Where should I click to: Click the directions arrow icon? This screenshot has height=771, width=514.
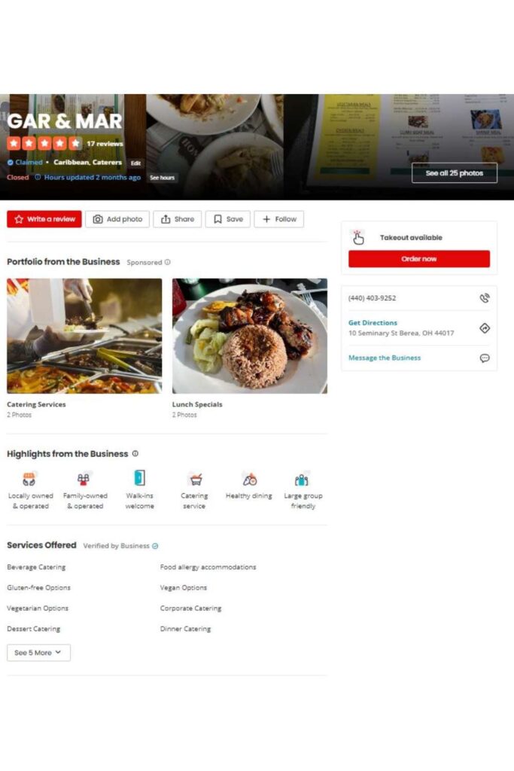click(x=485, y=328)
